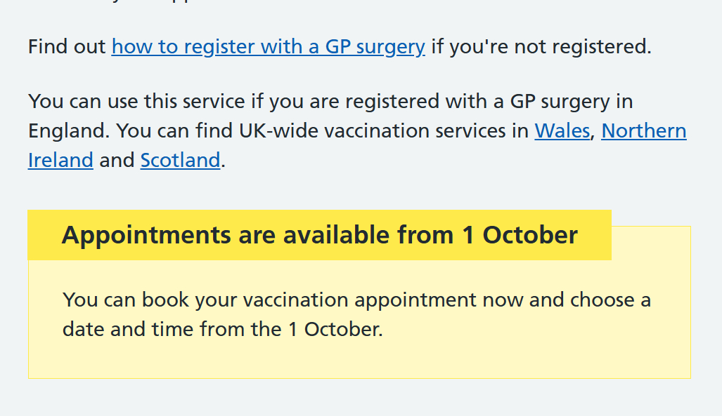Follow the Wales vaccination services link

coord(562,131)
